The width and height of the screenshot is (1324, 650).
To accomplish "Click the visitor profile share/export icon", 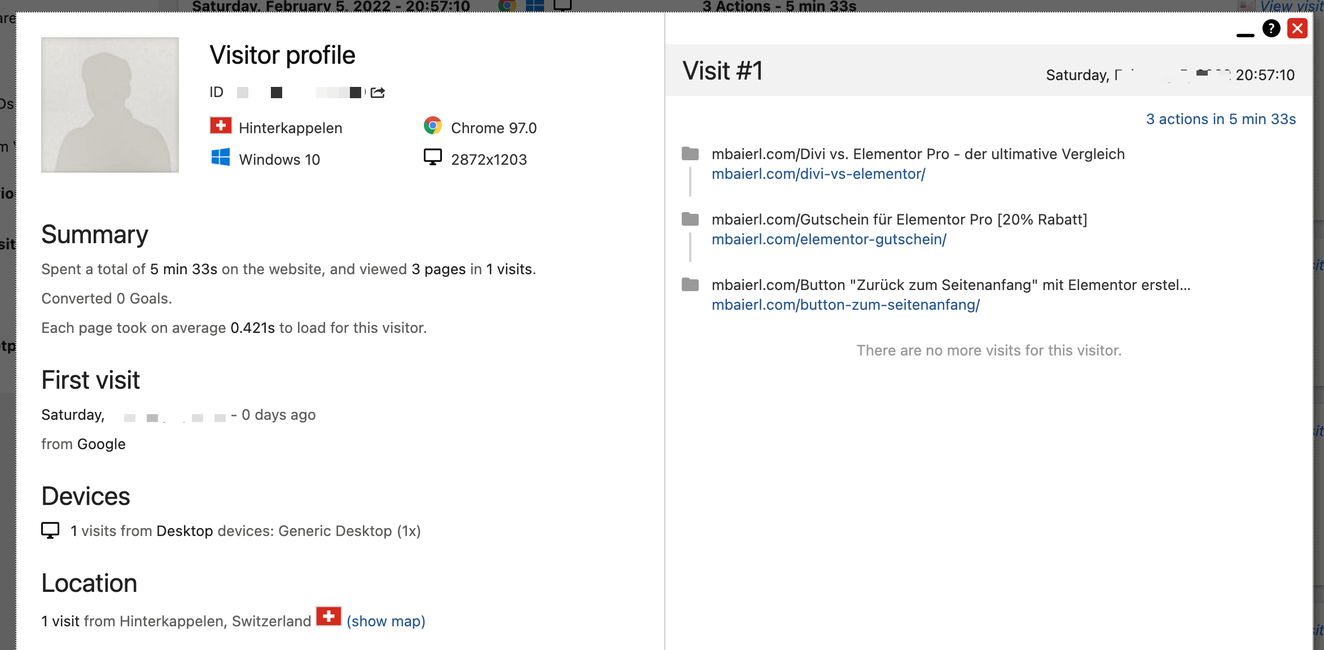I will tap(379, 92).
